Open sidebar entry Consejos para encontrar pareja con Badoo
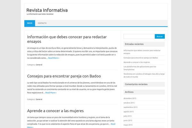The image size is (192, 128). point(140,58)
